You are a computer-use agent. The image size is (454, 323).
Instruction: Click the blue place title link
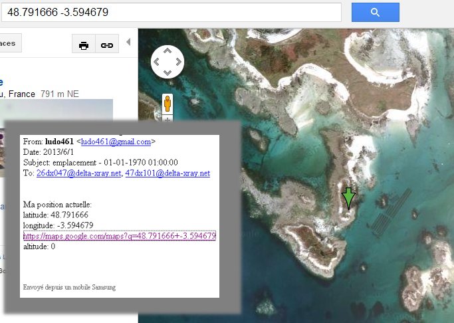coord(2,82)
